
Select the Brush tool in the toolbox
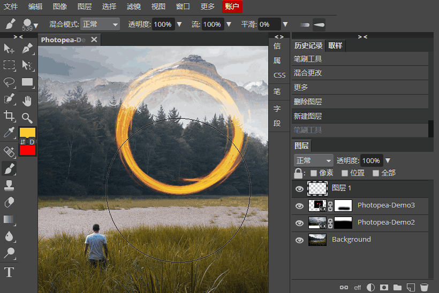point(9,168)
